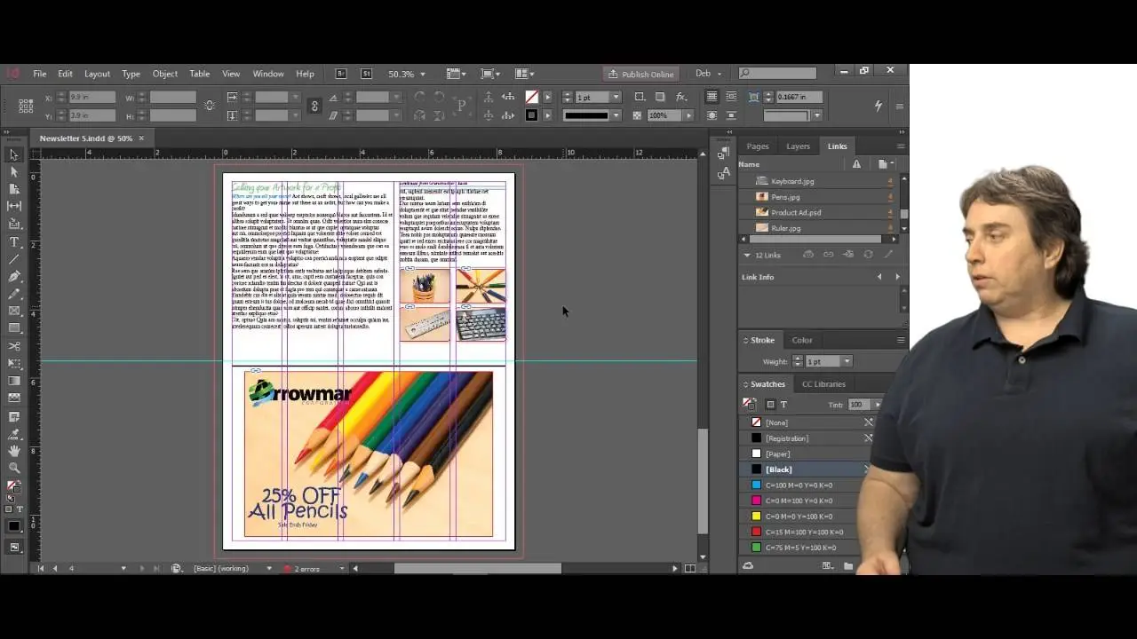Go to the previous page arrow
This screenshot has height=639, width=1137.
click(55, 568)
